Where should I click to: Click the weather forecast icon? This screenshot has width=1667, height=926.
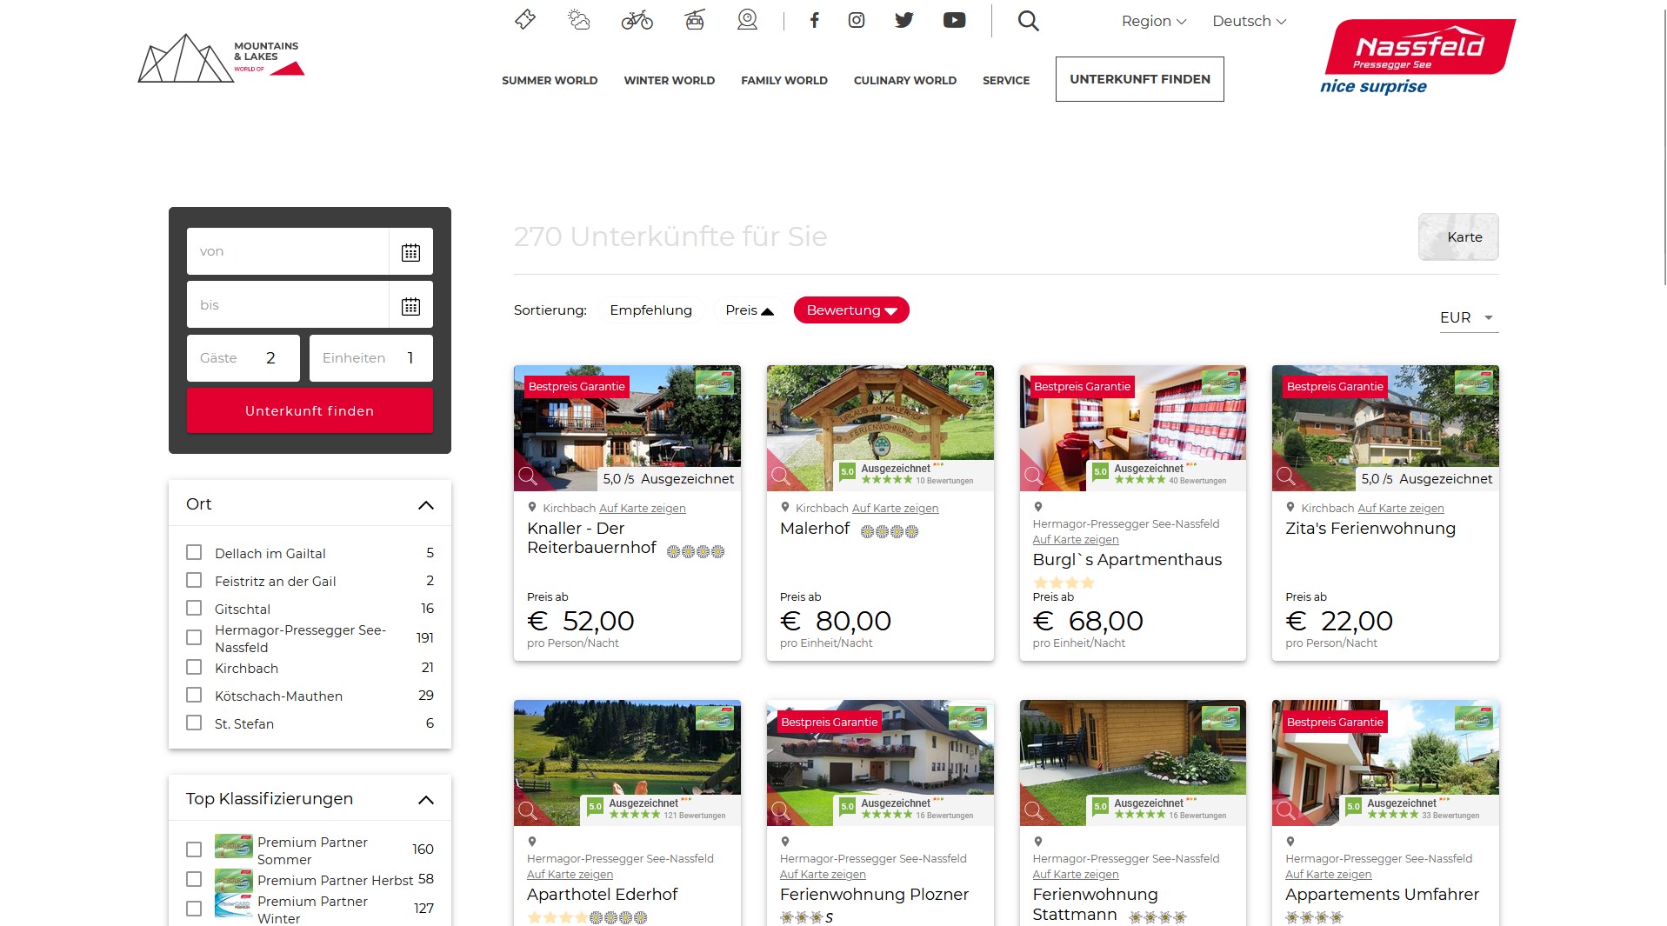[x=578, y=20]
